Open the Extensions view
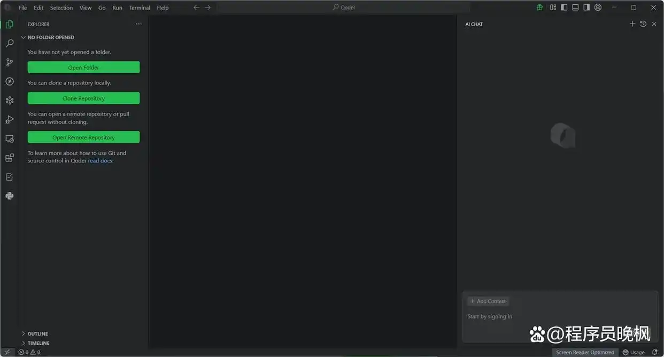Viewport: 664px width, 357px height. click(9, 158)
